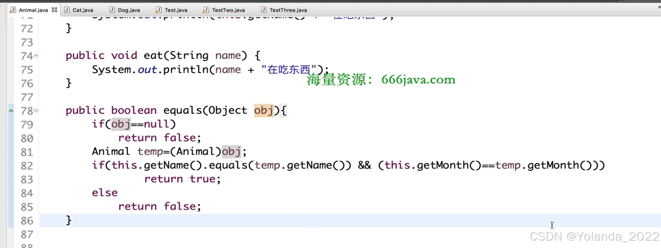Click the closing brace on line 86
661x248 pixels.
pos(69,220)
